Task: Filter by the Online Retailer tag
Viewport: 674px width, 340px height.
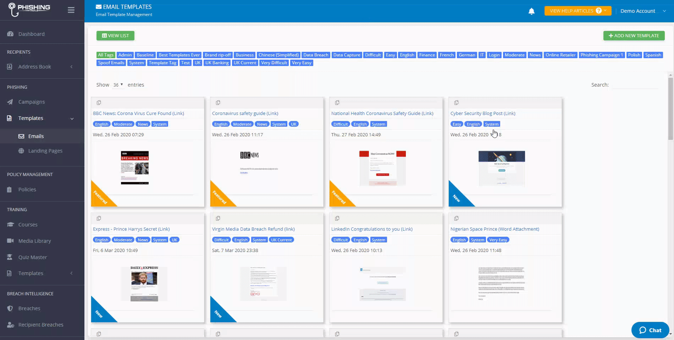Action: [560, 55]
